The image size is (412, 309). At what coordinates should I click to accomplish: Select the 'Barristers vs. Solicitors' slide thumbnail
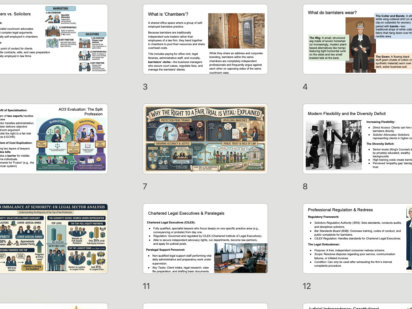53,39
